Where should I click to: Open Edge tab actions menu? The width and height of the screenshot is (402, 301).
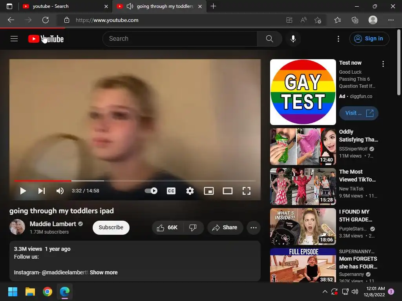(9, 6)
